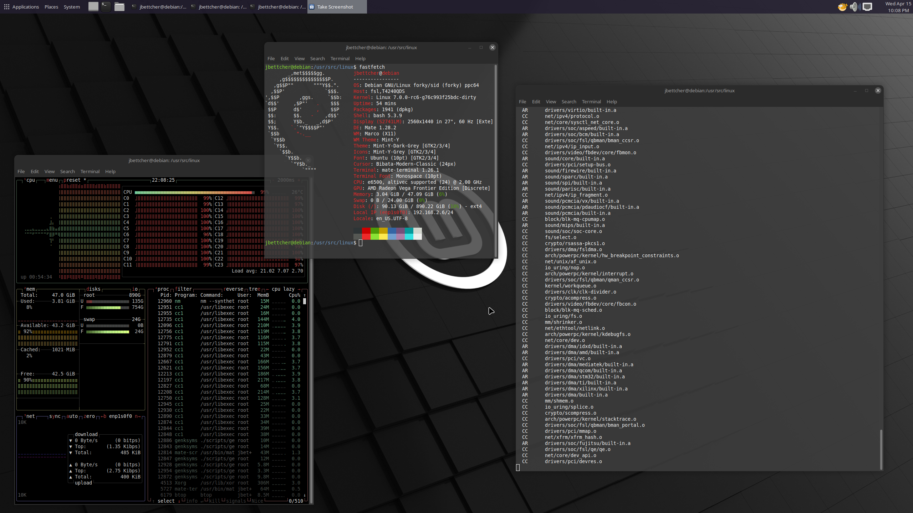Open the System menu
Screen dimensions: 913x513
[72, 7]
